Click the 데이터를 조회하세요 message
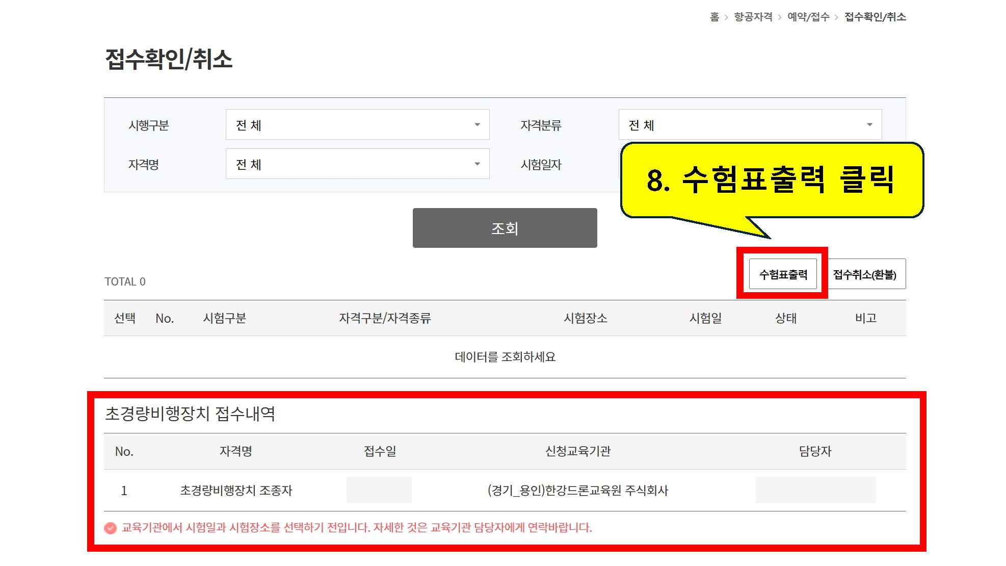The width and height of the screenshot is (1006, 566). pos(505,356)
